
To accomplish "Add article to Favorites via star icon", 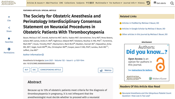I will [9, 39].
